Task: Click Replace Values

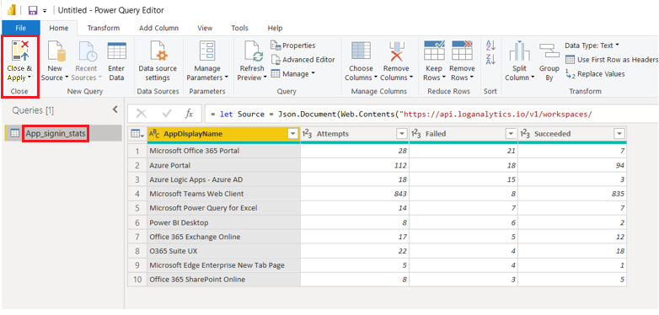Action: 595,74
